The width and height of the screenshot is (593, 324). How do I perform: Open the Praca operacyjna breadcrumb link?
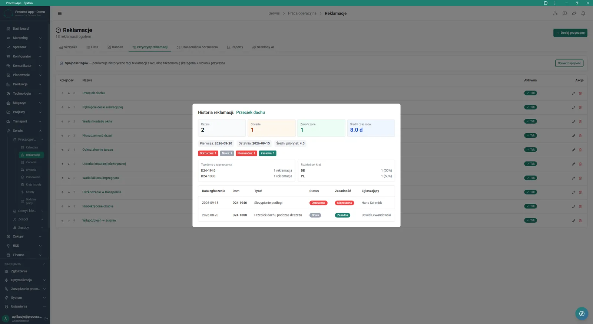(302, 13)
